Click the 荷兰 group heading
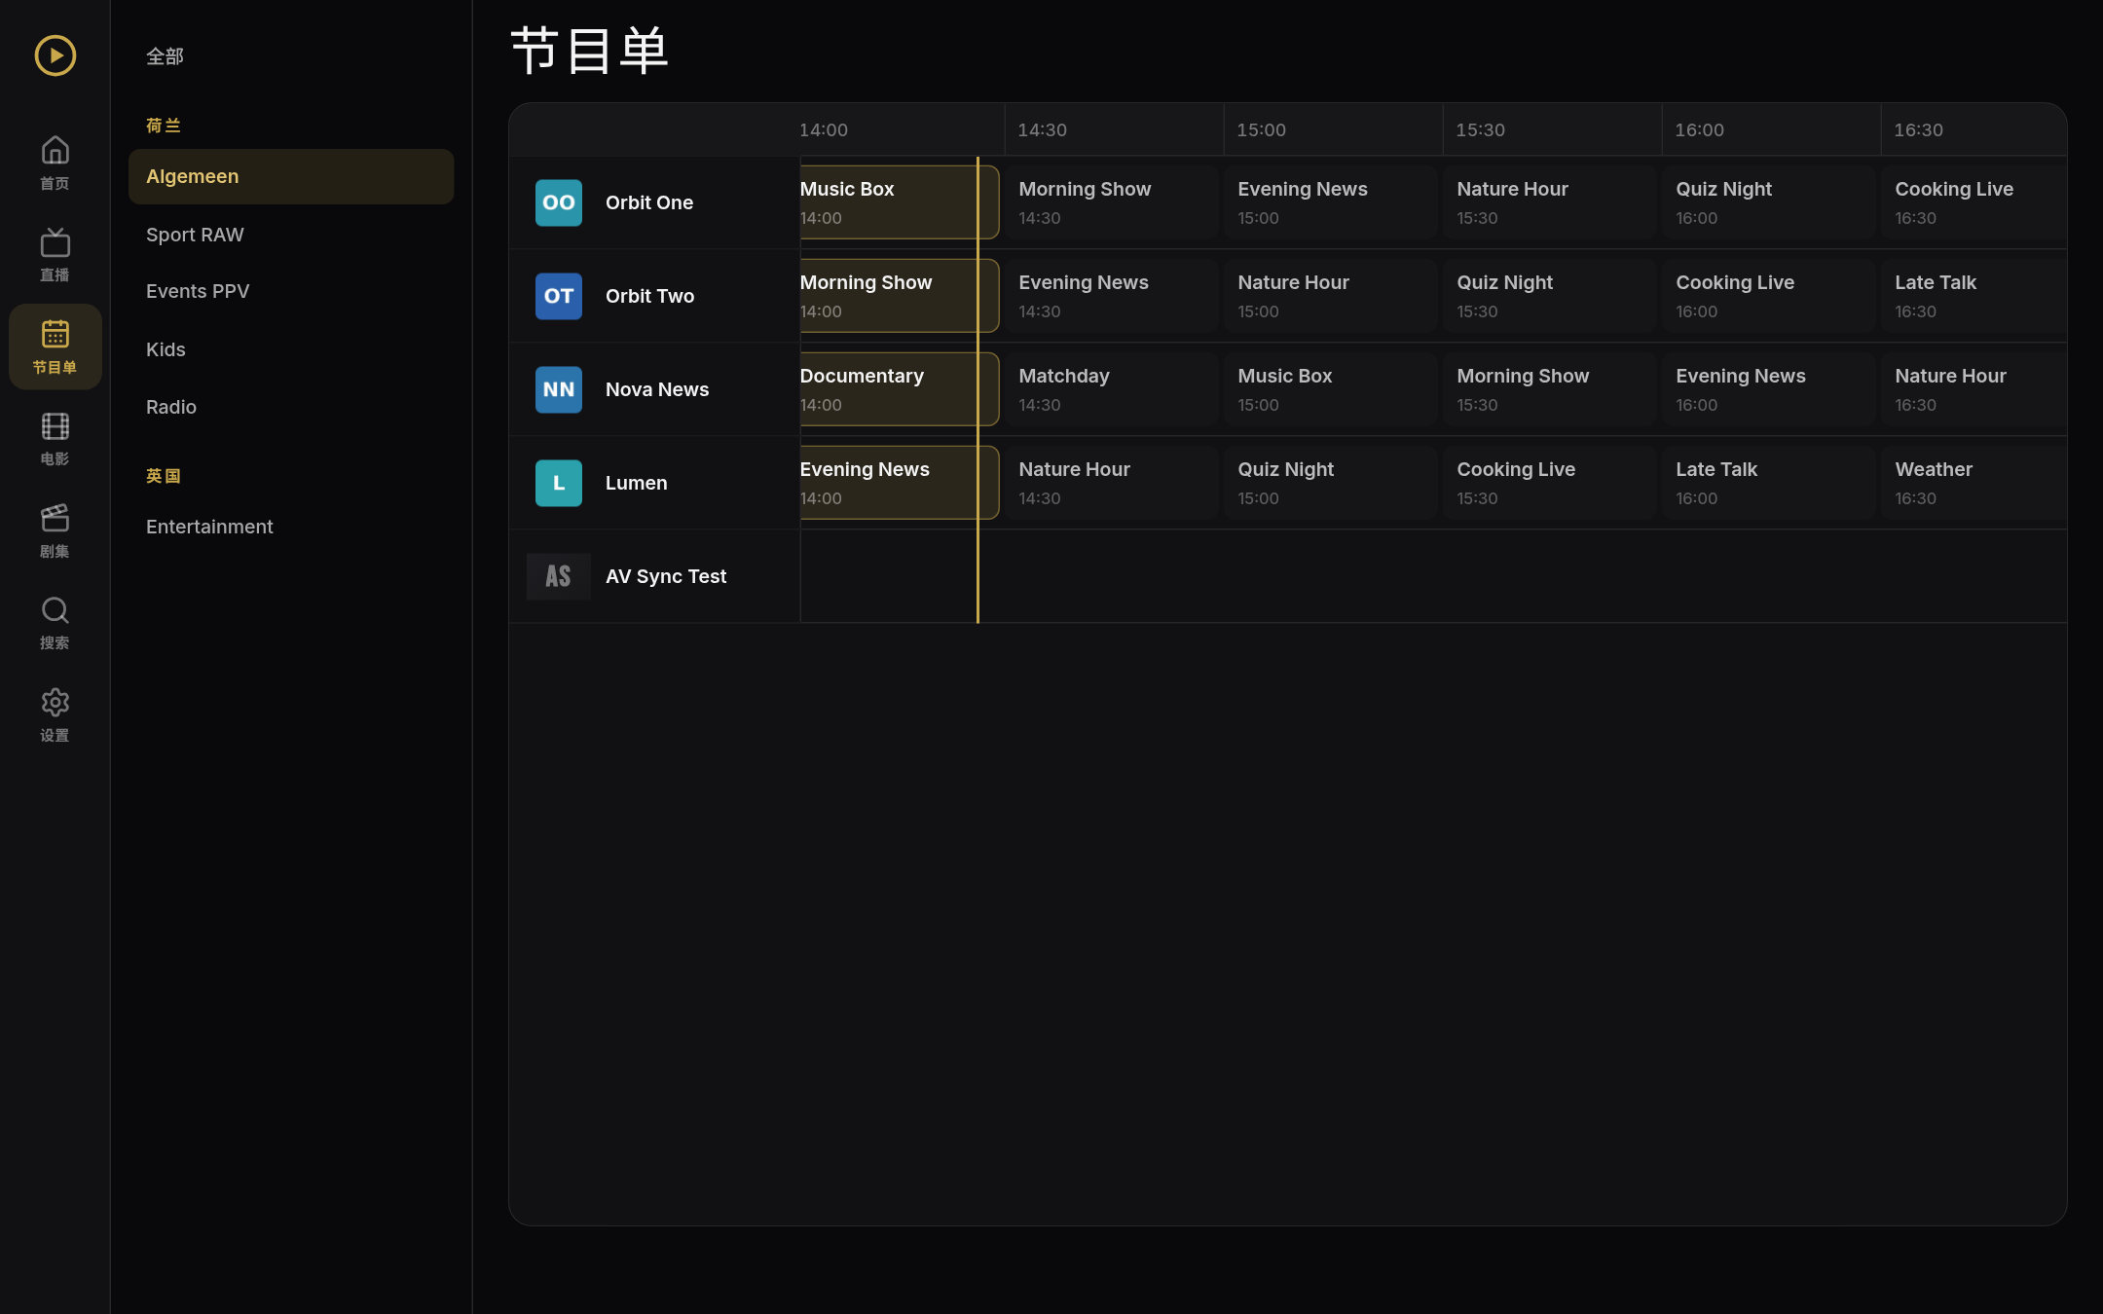 point(164,126)
